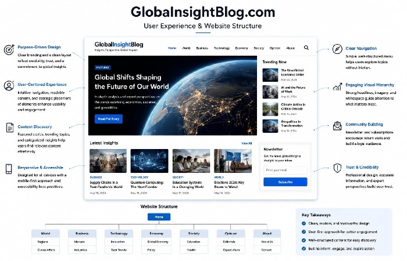Click the User-Centered Experience person icon
This screenshot has width=407, height=261.
click(x=9, y=85)
